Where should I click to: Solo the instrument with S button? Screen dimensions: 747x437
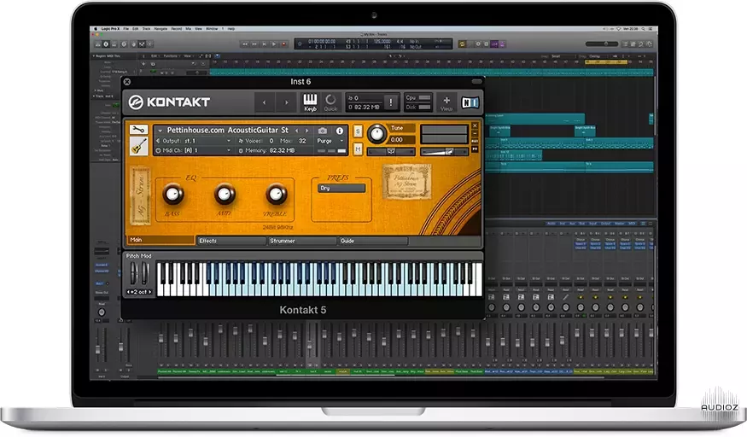tap(357, 131)
